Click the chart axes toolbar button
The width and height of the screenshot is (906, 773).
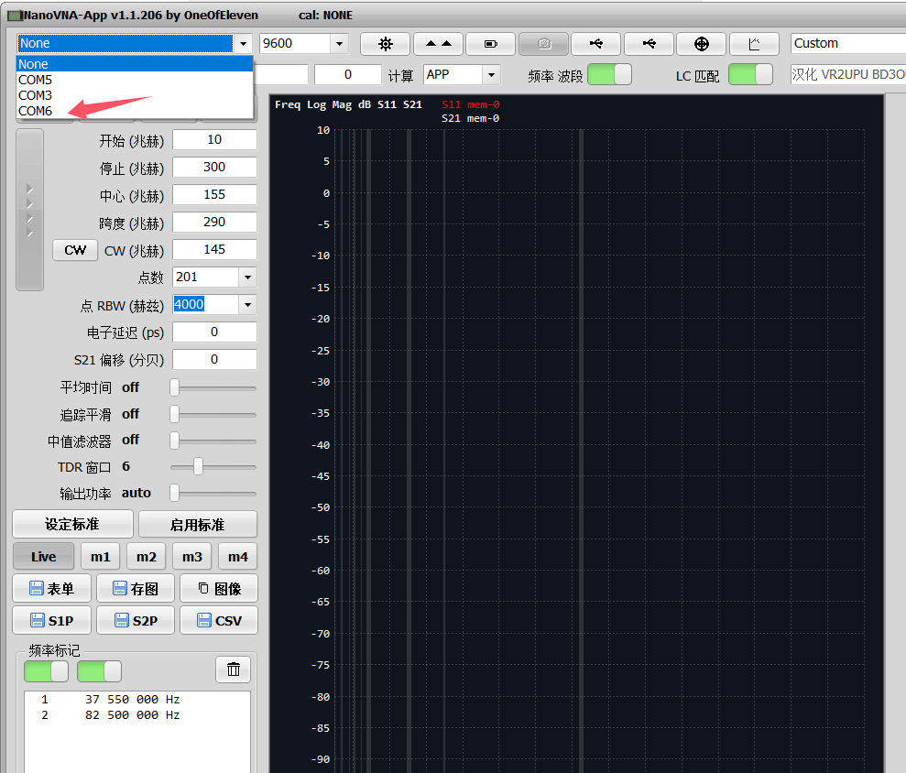(x=754, y=44)
